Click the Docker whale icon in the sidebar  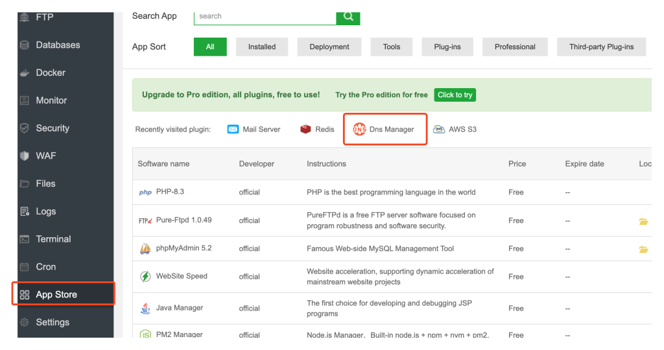click(x=25, y=73)
